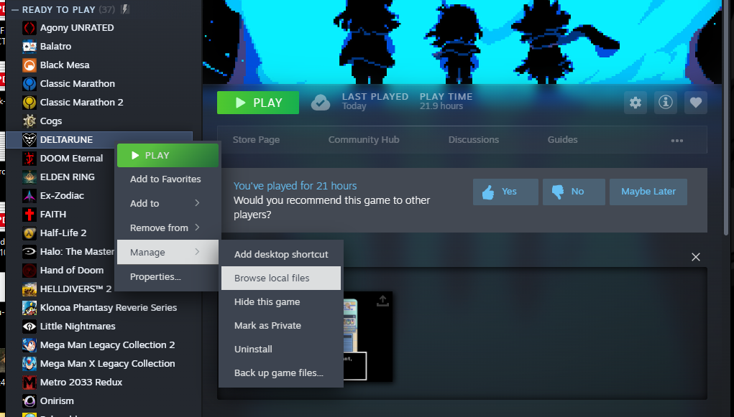
Task: Click the Classic Marathon 2 game icon
Action: point(29,103)
